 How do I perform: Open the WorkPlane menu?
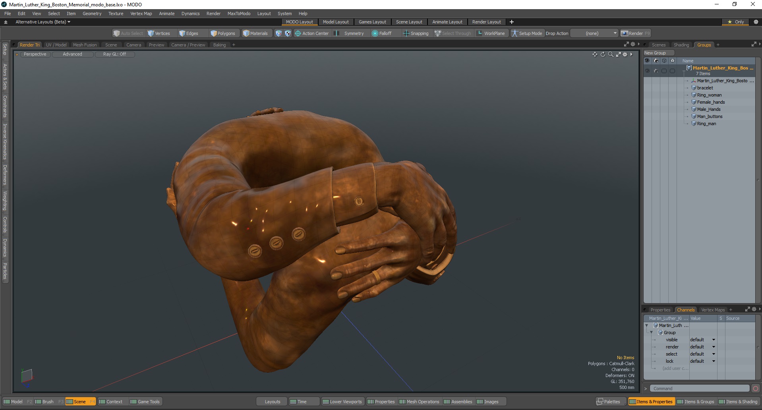coord(491,33)
